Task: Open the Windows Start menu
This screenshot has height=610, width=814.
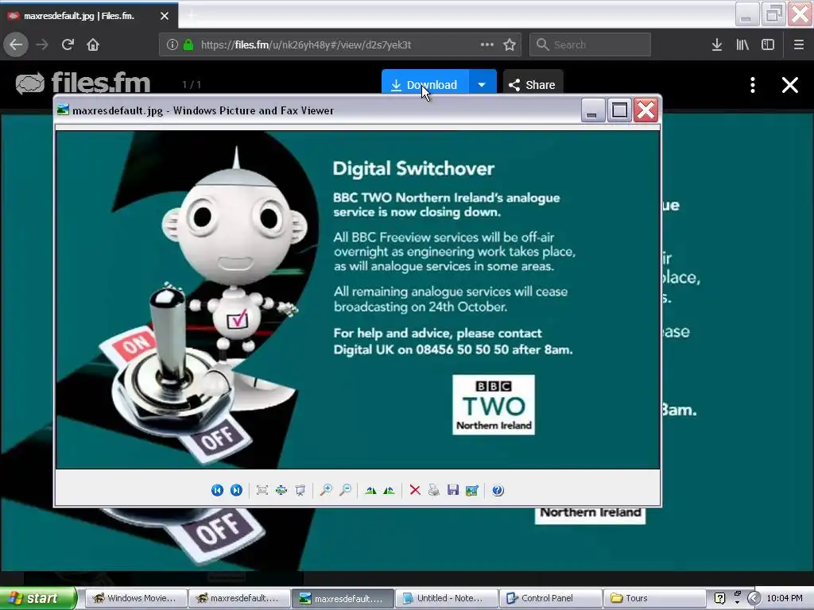Action: (38, 598)
